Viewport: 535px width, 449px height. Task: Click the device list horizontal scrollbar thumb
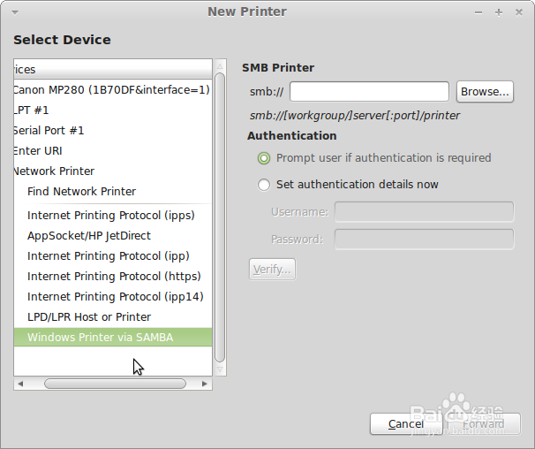[115, 384]
